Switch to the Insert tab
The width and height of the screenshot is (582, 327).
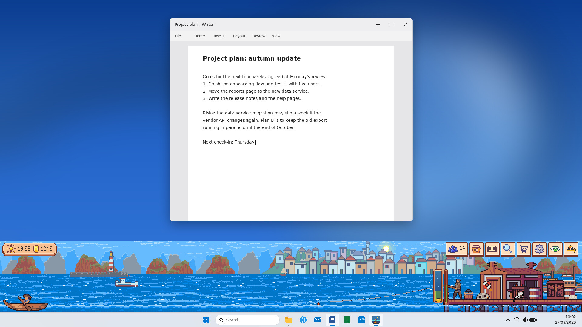[x=219, y=36]
